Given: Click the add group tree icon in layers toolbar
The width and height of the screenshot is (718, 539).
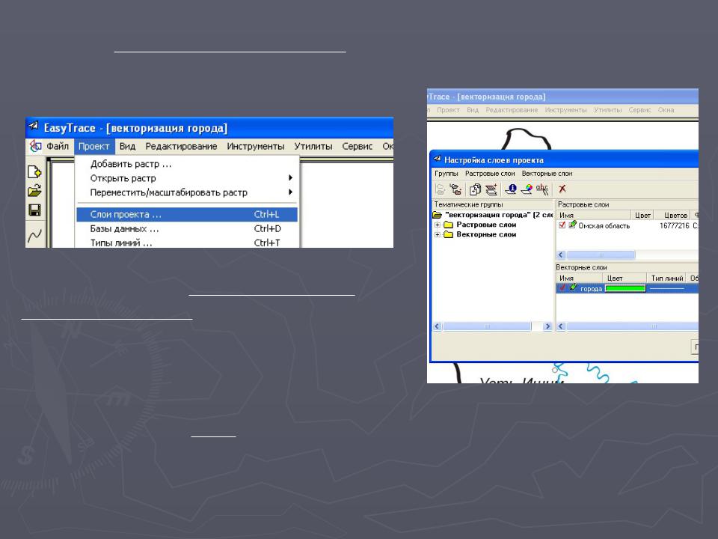Looking at the screenshot, I should pyautogui.click(x=455, y=189).
